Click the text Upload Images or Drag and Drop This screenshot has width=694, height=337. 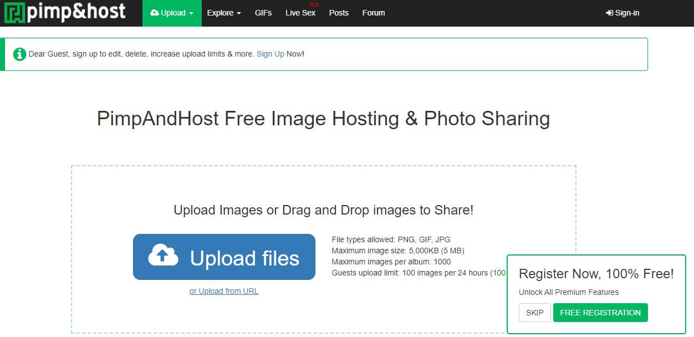coord(323,210)
